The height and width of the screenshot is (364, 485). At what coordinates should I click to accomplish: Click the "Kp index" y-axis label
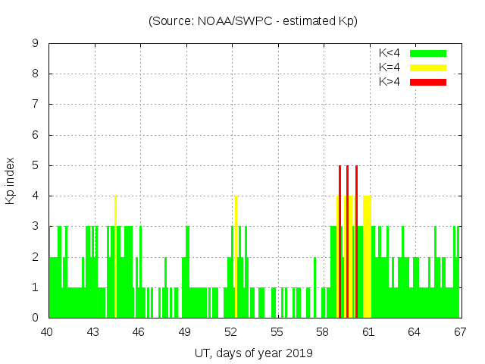point(11,180)
